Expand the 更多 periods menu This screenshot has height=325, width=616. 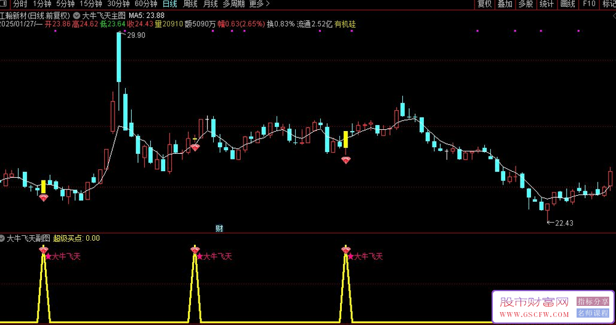pyautogui.click(x=260, y=4)
